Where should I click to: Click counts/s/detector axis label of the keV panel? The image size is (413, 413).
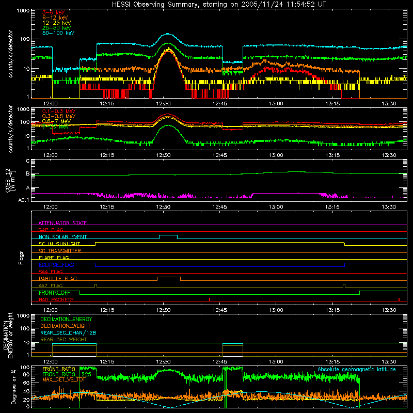pos(10,54)
